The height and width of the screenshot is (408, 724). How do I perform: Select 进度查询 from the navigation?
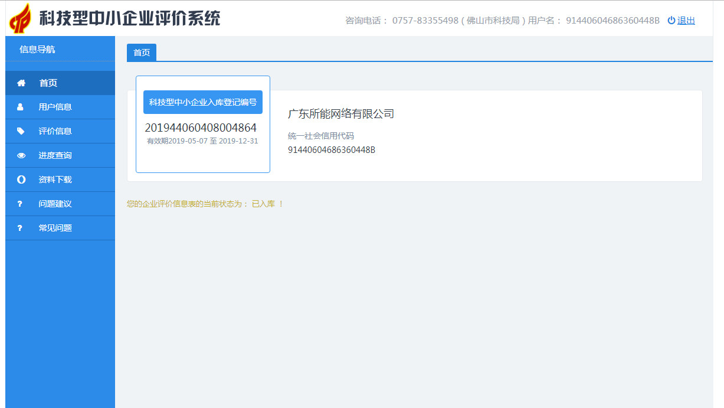point(60,155)
